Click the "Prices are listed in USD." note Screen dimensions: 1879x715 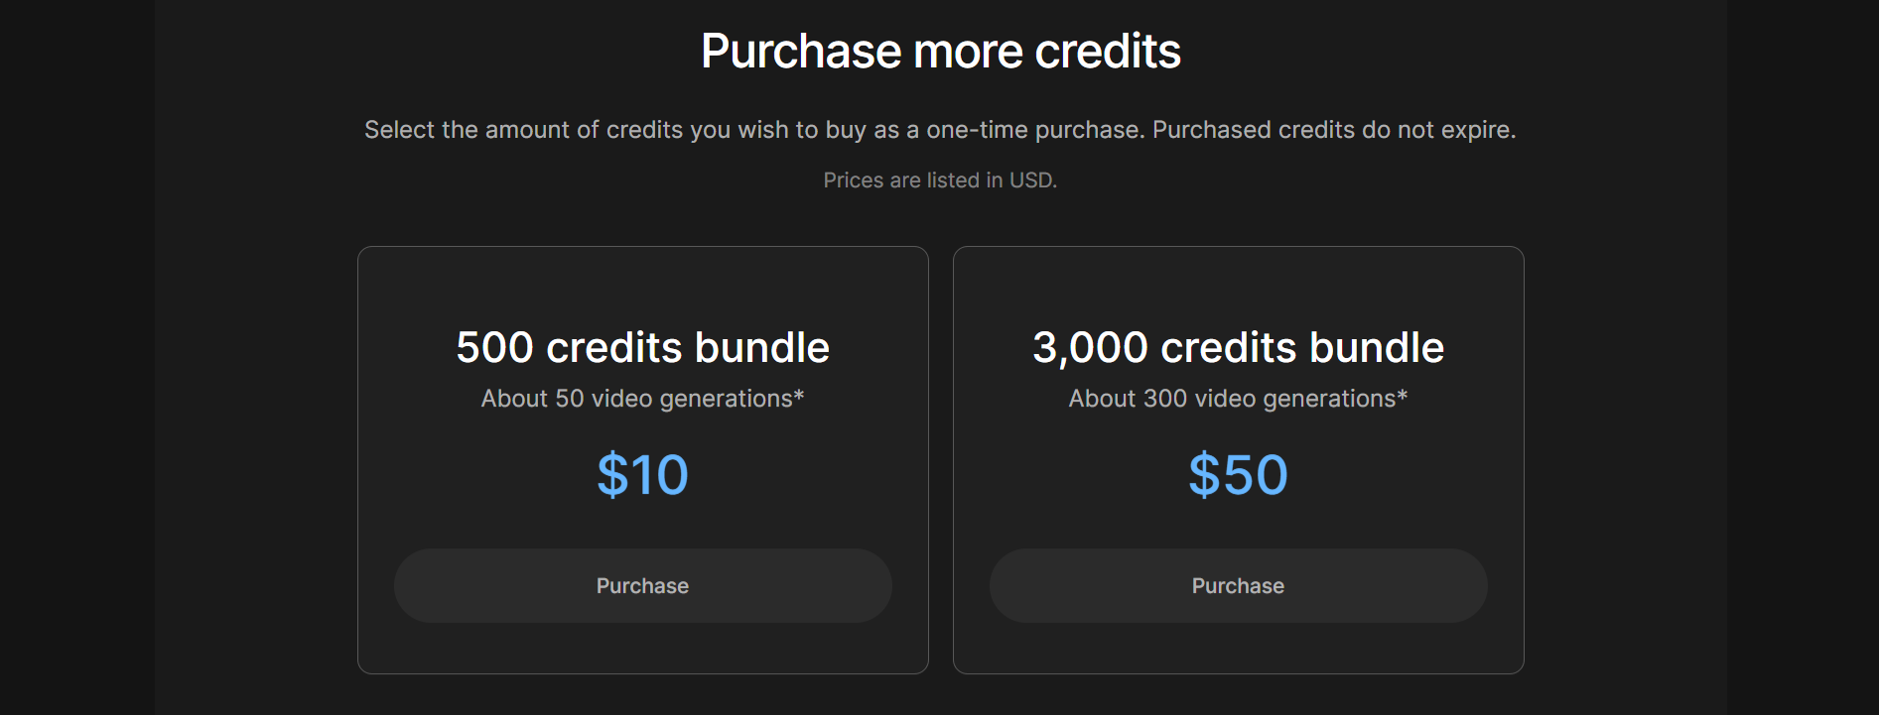click(940, 180)
